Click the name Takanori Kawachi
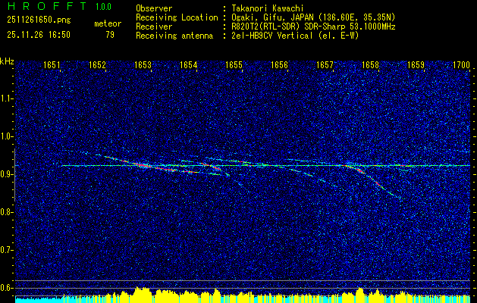Viewport: 477px width, 303px height. coord(266,8)
